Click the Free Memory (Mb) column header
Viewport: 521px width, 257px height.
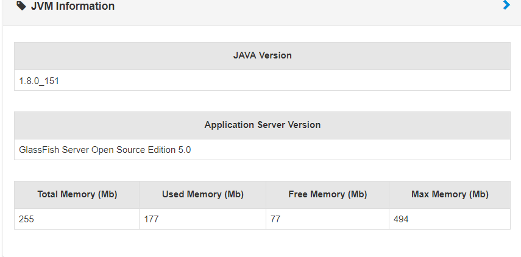point(328,194)
